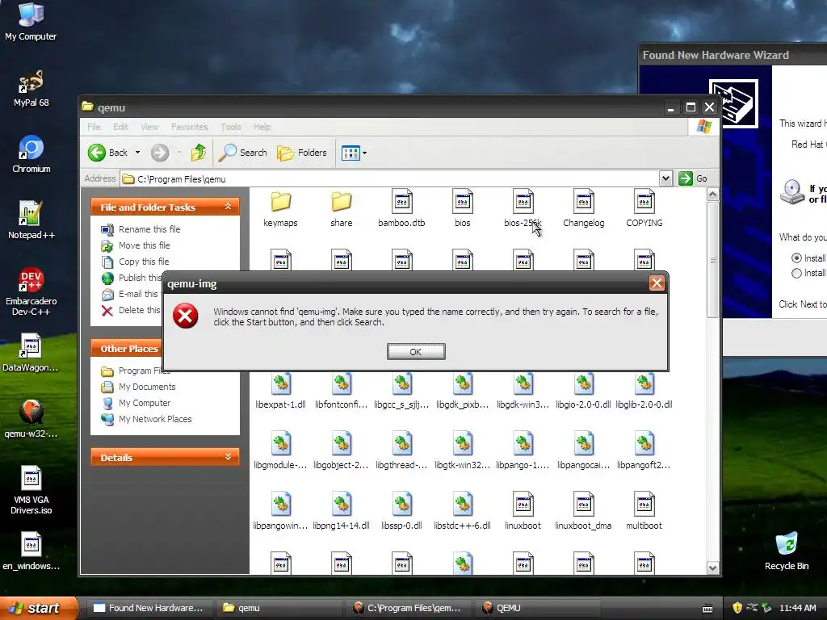Expand the Details panel
Image resolution: width=827 pixels, height=620 pixels.
(229, 457)
